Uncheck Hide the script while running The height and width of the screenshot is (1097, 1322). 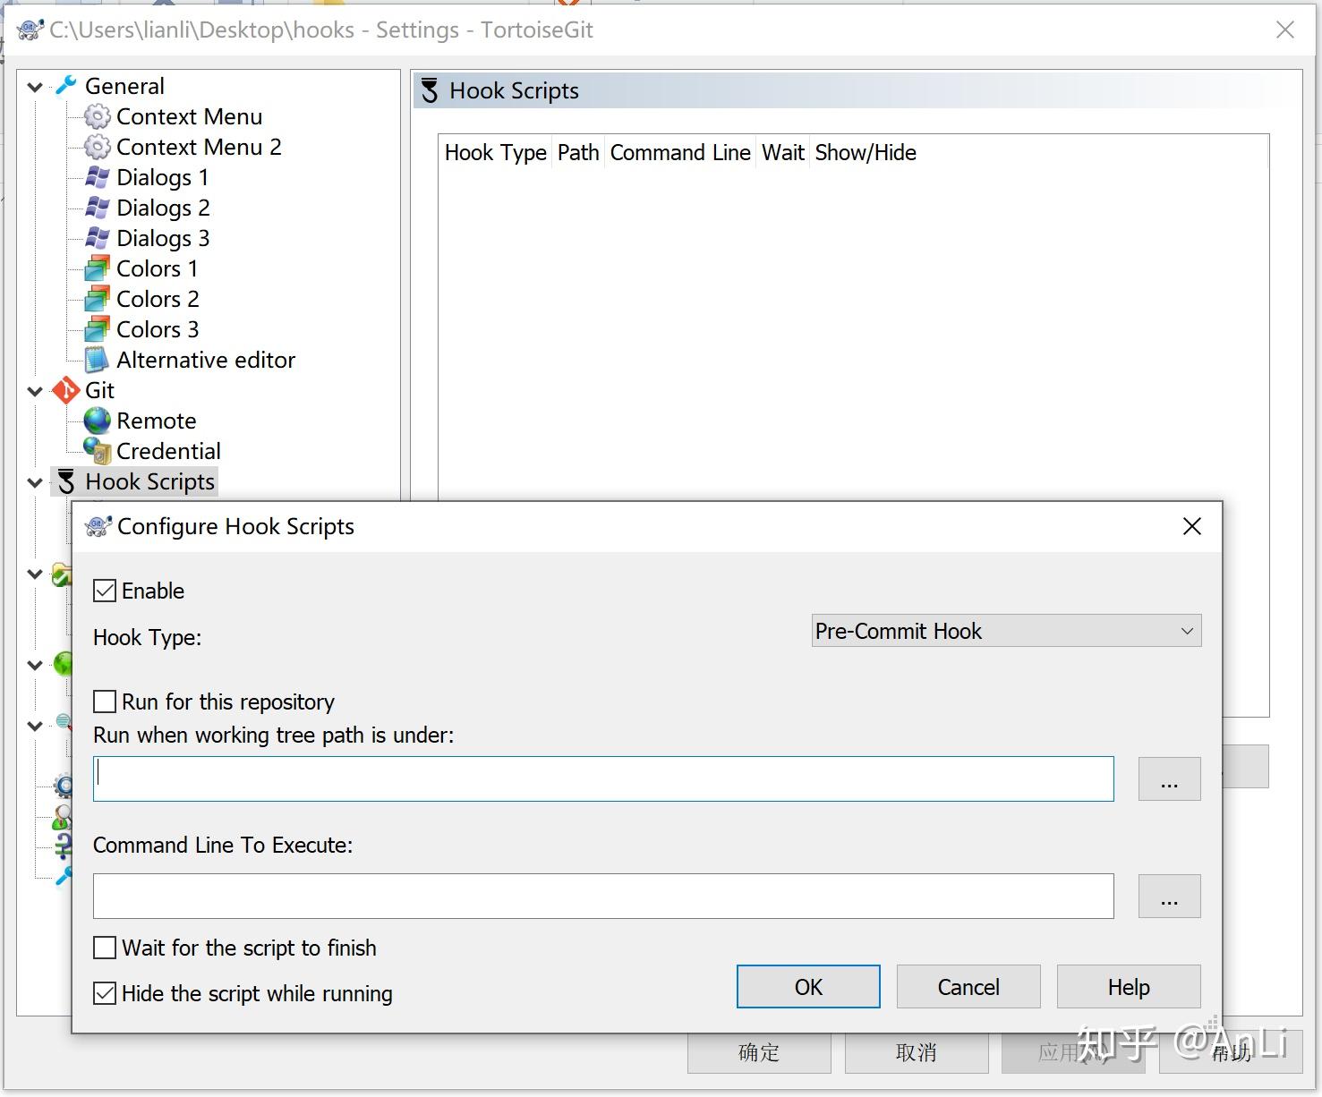coord(105,993)
